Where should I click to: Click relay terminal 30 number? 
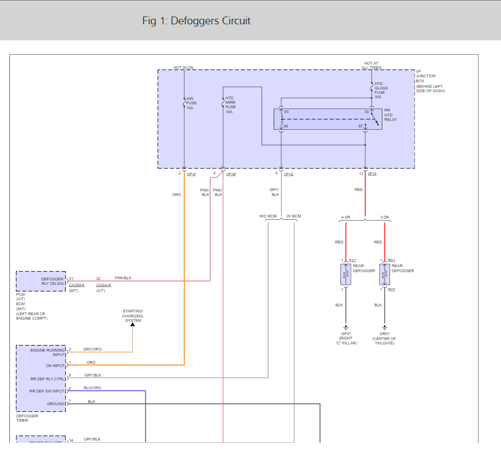(366, 112)
